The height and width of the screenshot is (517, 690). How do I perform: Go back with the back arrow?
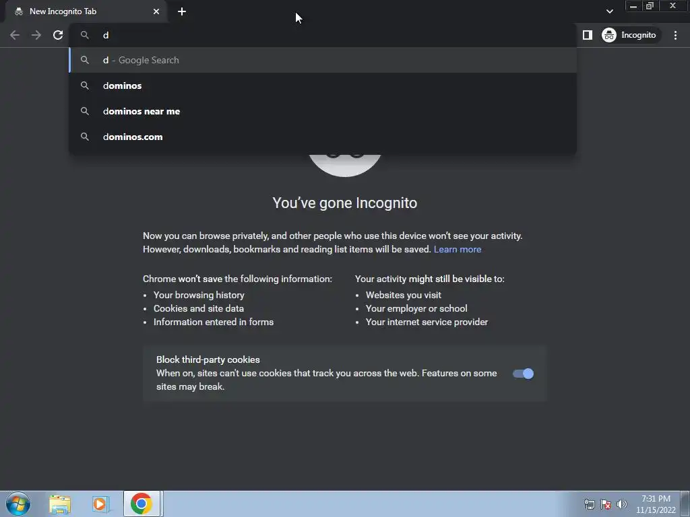click(15, 35)
